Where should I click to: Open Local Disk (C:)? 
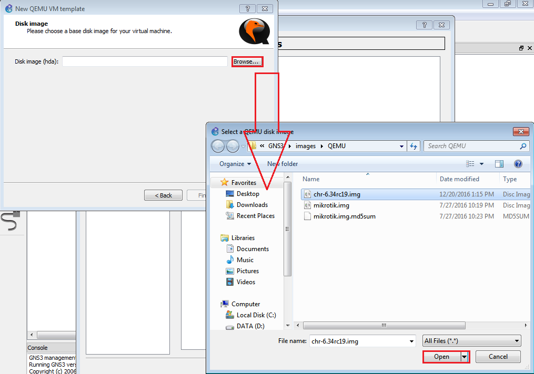tap(256, 315)
